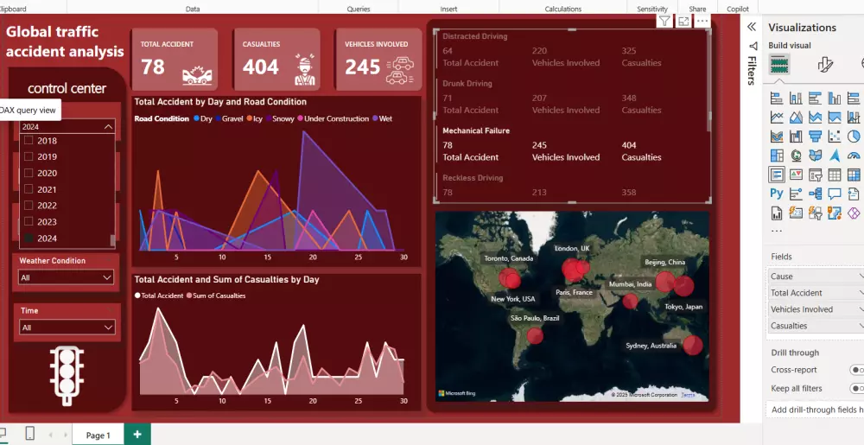This screenshot has height=445, width=864.
Task: Open the Page 1 tab
Action: [98, 435]
